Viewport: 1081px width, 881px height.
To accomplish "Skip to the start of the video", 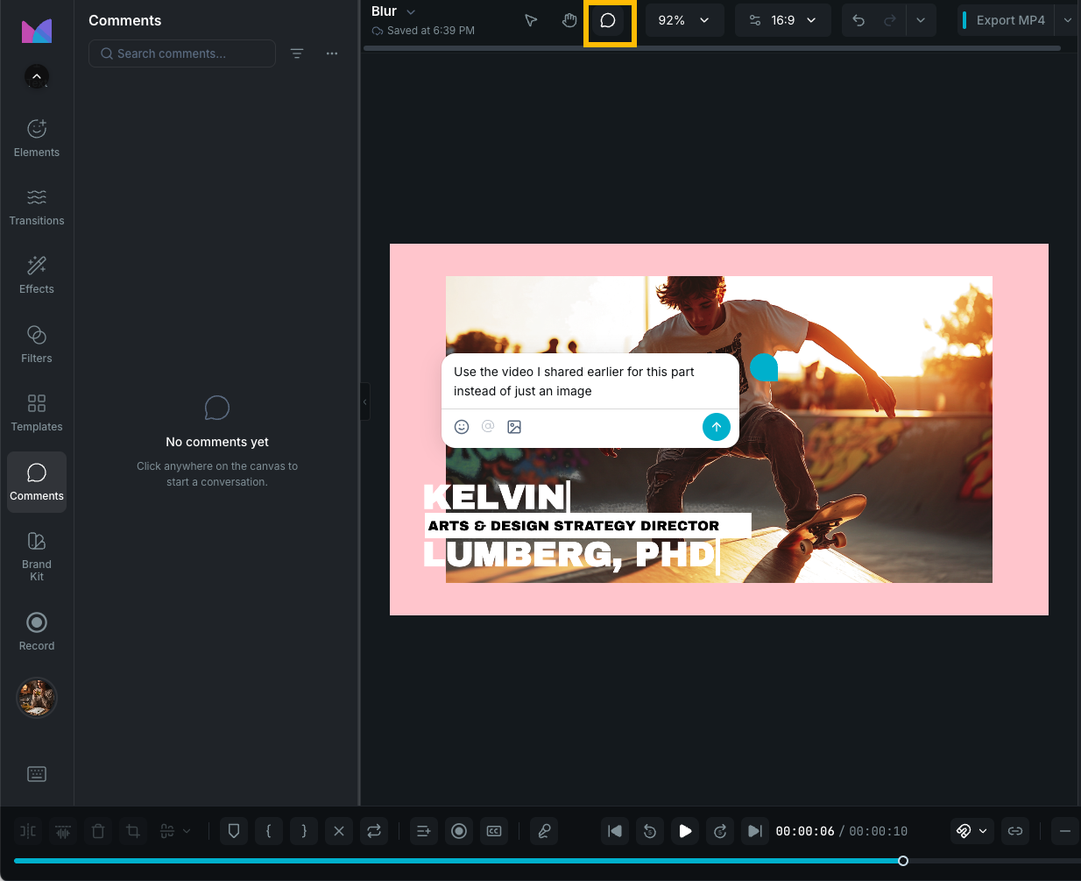I will pos(615,831).
